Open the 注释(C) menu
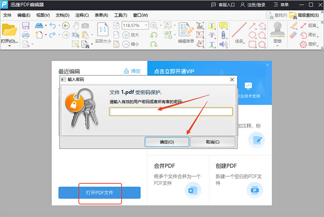 tap(82, 15)
